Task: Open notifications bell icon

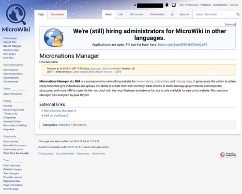Action: 167,5
